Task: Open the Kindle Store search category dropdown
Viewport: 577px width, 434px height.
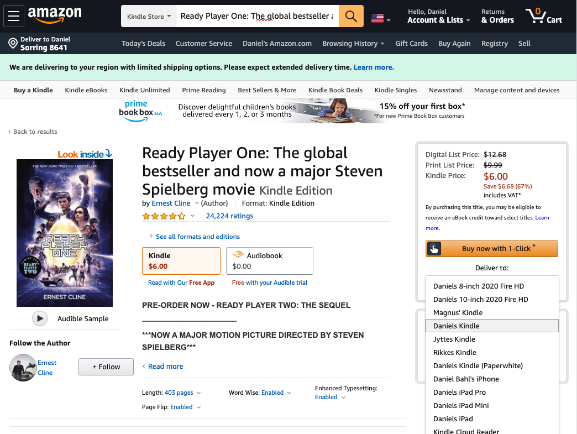Action: pos(149,16)
